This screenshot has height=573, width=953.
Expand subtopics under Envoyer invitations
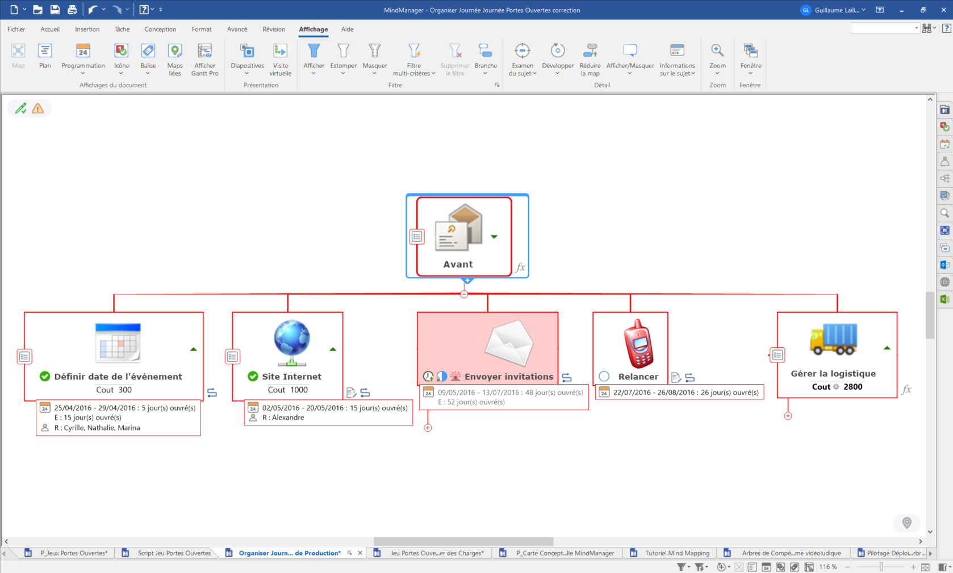point(428,428)
